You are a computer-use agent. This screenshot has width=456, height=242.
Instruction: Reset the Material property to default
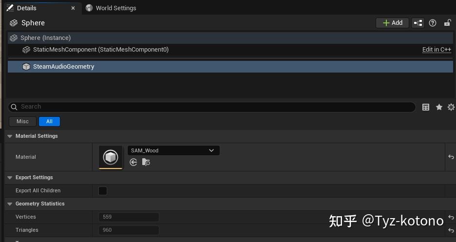click(451, 157)
